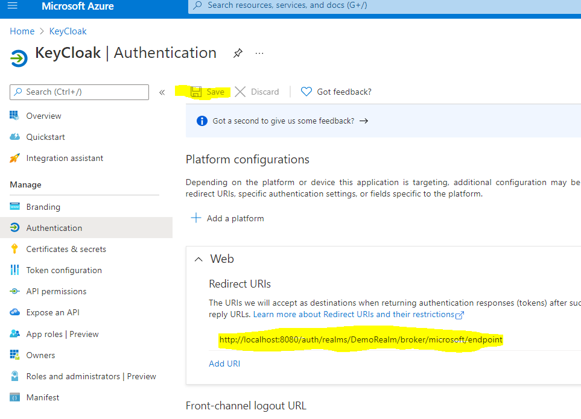Open Token configuration in sidebar
This screenshot has height=419, width=581.
(64, 270)
